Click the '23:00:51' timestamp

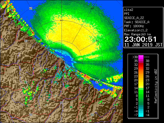141,39
